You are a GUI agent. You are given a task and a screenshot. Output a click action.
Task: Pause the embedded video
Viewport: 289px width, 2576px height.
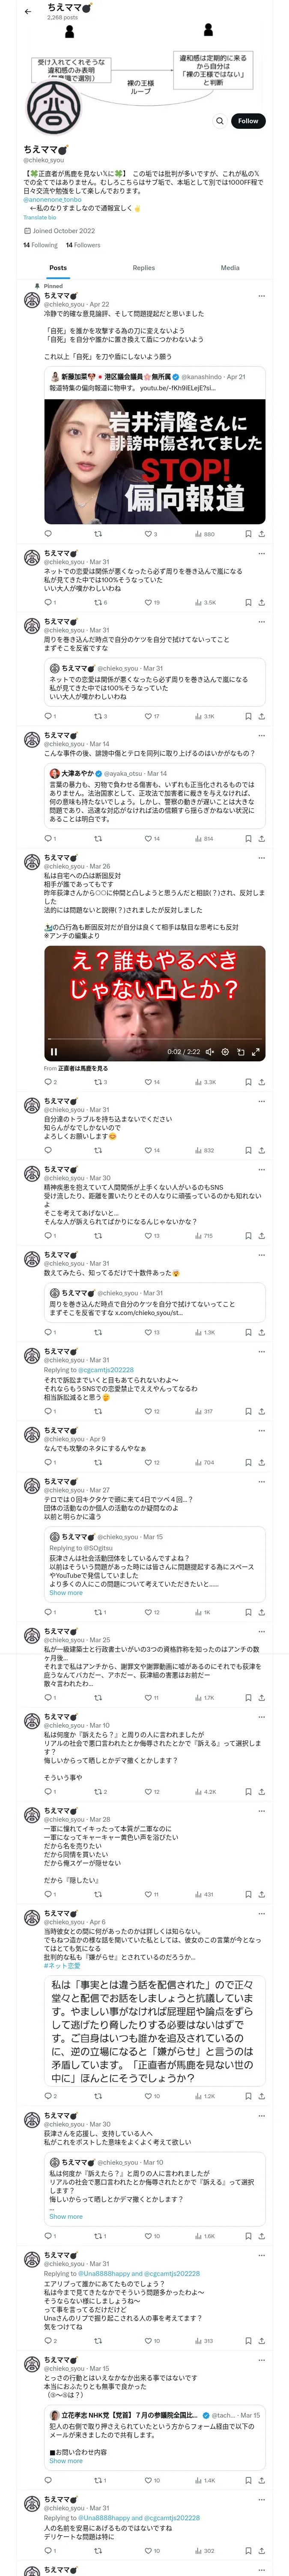pos(54,1051)
